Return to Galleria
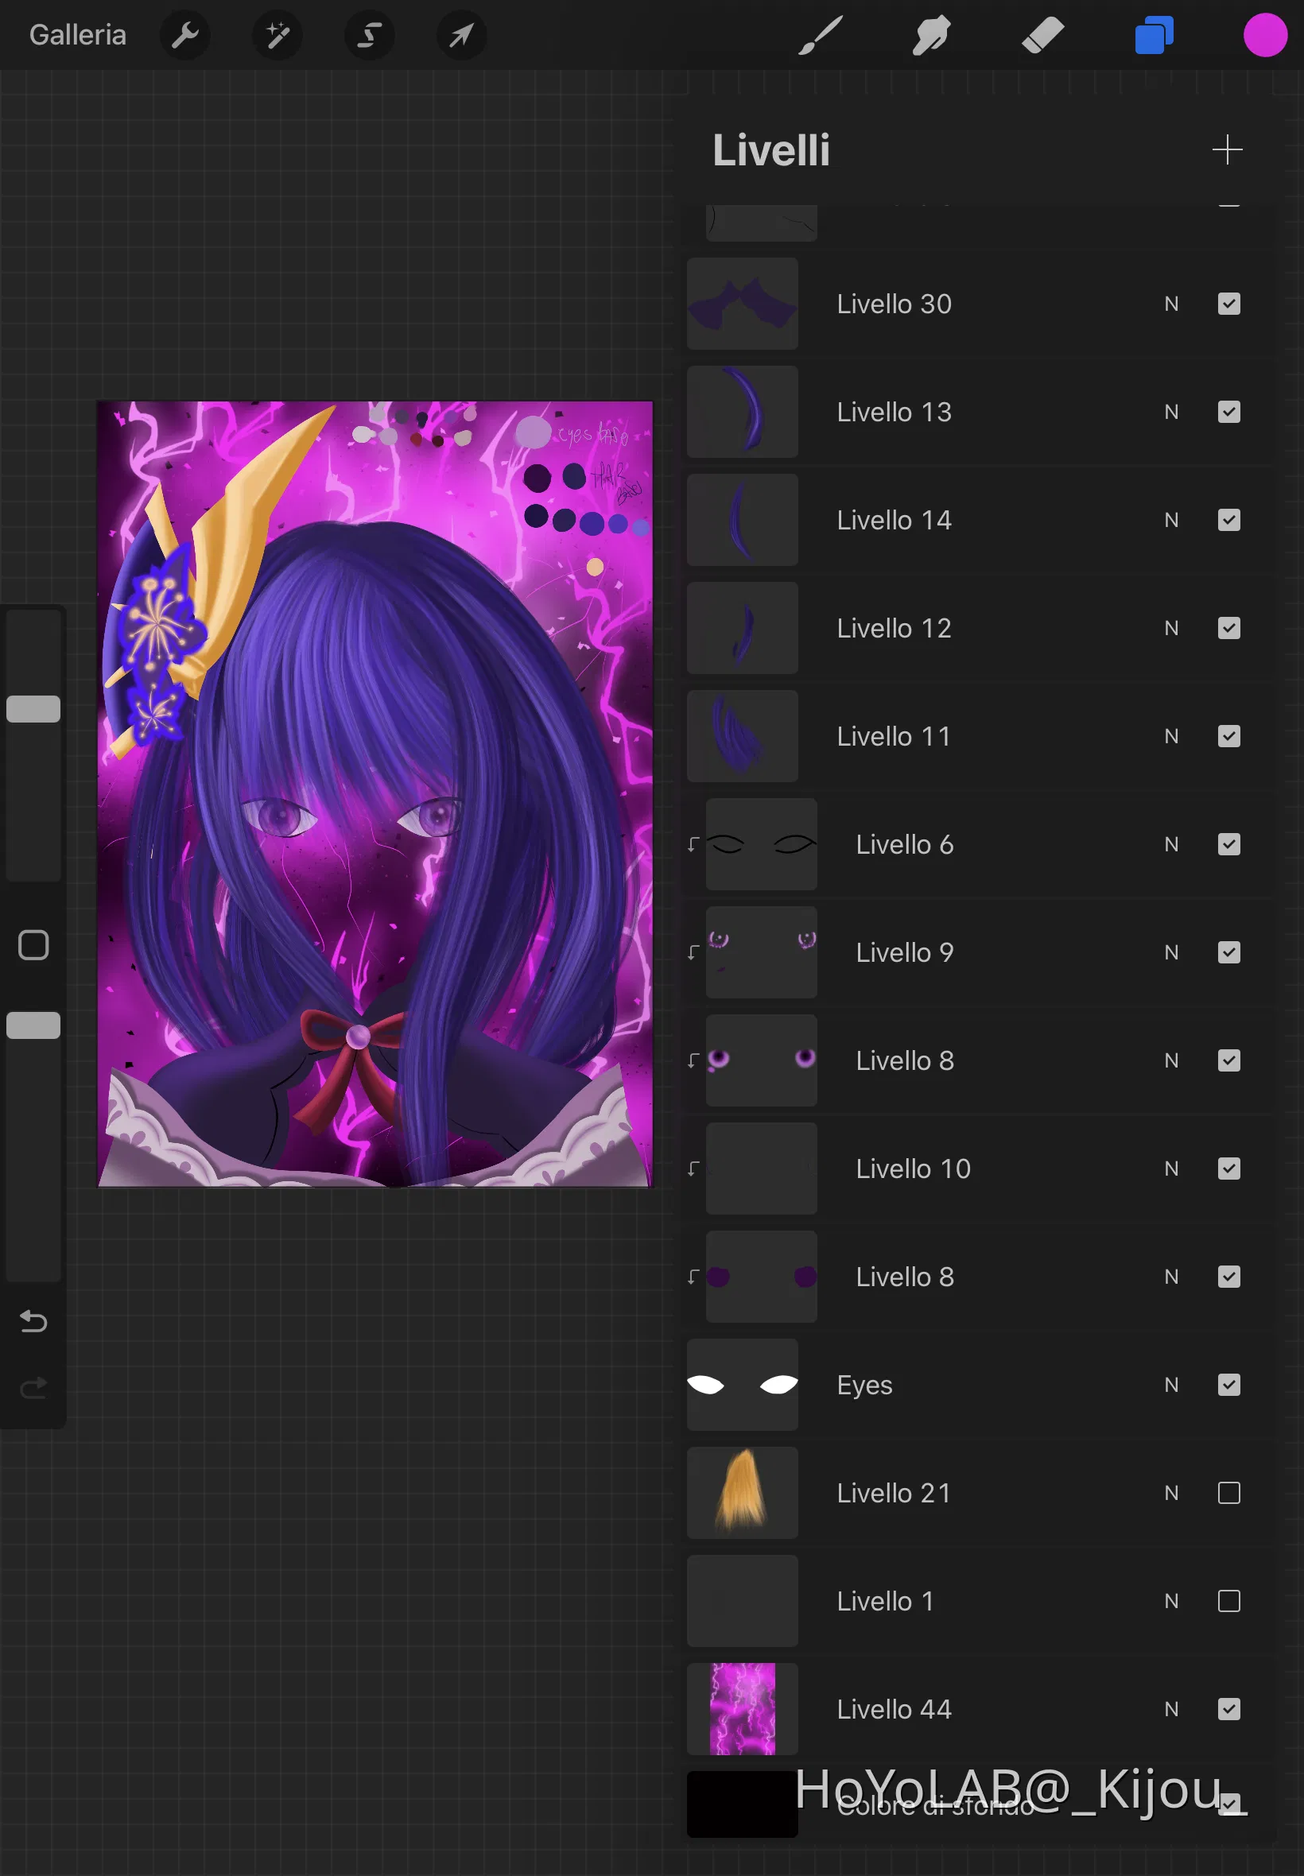Screen dimensions: 1304x1876 pyautogui.click(x=78, y=35)
